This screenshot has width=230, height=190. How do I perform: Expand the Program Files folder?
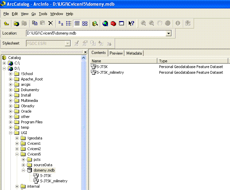pyautogui.click(x=10, y=122)
